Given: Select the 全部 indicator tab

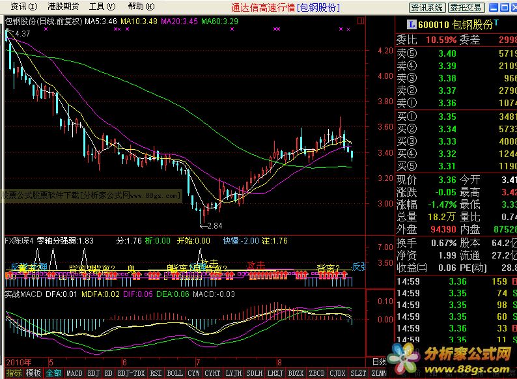Looking at the screenshot, I should coord(53,373).
